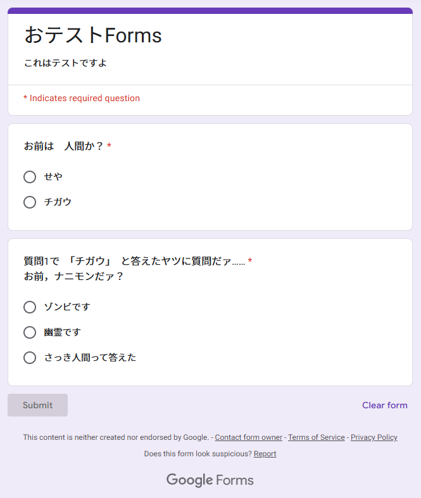This screenshot has height=498, width=421.
Task: Click the red asterisk beside 人間か？
Action: point(110,147)
